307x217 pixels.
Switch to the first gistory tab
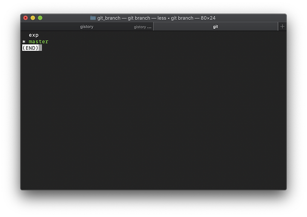(87, 26)
